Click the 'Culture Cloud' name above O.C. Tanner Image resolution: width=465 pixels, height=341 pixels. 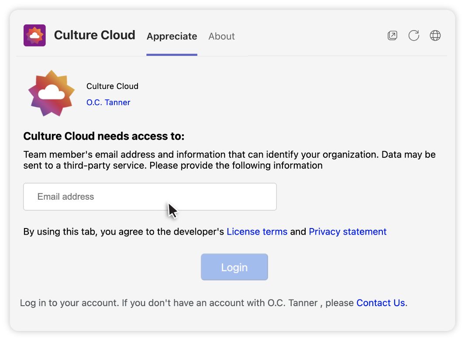point(112,86)
